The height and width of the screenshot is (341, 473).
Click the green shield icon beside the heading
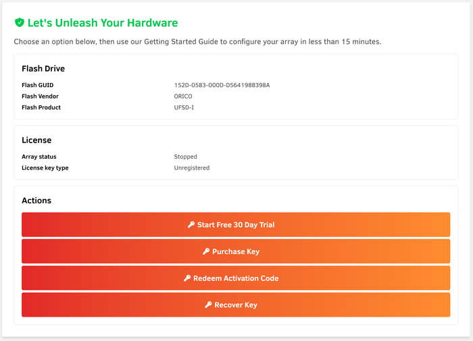[19, 23]
